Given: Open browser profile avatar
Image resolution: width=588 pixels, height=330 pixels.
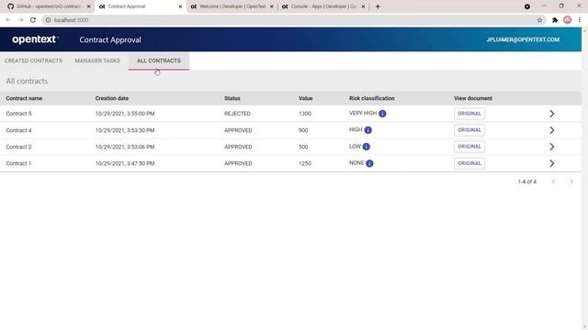Looking at the screenshot, I should [568, 20].
